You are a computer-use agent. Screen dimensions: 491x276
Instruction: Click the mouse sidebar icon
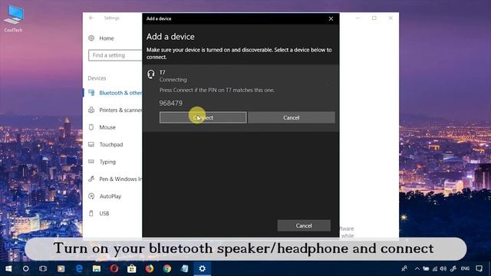tap(91, 127)
